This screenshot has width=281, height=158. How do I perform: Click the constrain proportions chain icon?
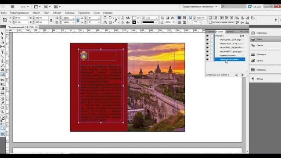51,20
